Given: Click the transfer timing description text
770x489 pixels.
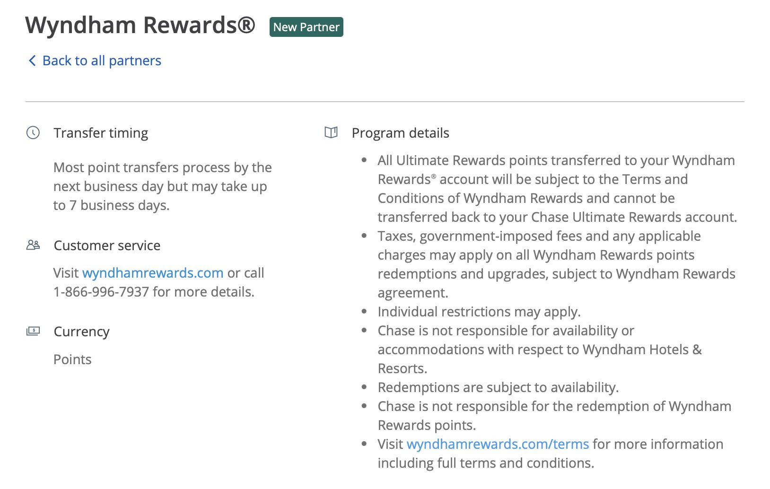Looking at the screenshot, I should pos(162,186).
